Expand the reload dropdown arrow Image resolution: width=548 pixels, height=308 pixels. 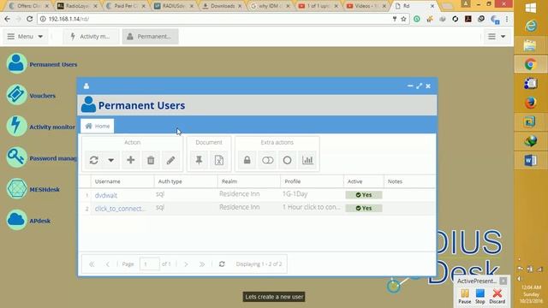pyautogui.click(x=110, y=160)
